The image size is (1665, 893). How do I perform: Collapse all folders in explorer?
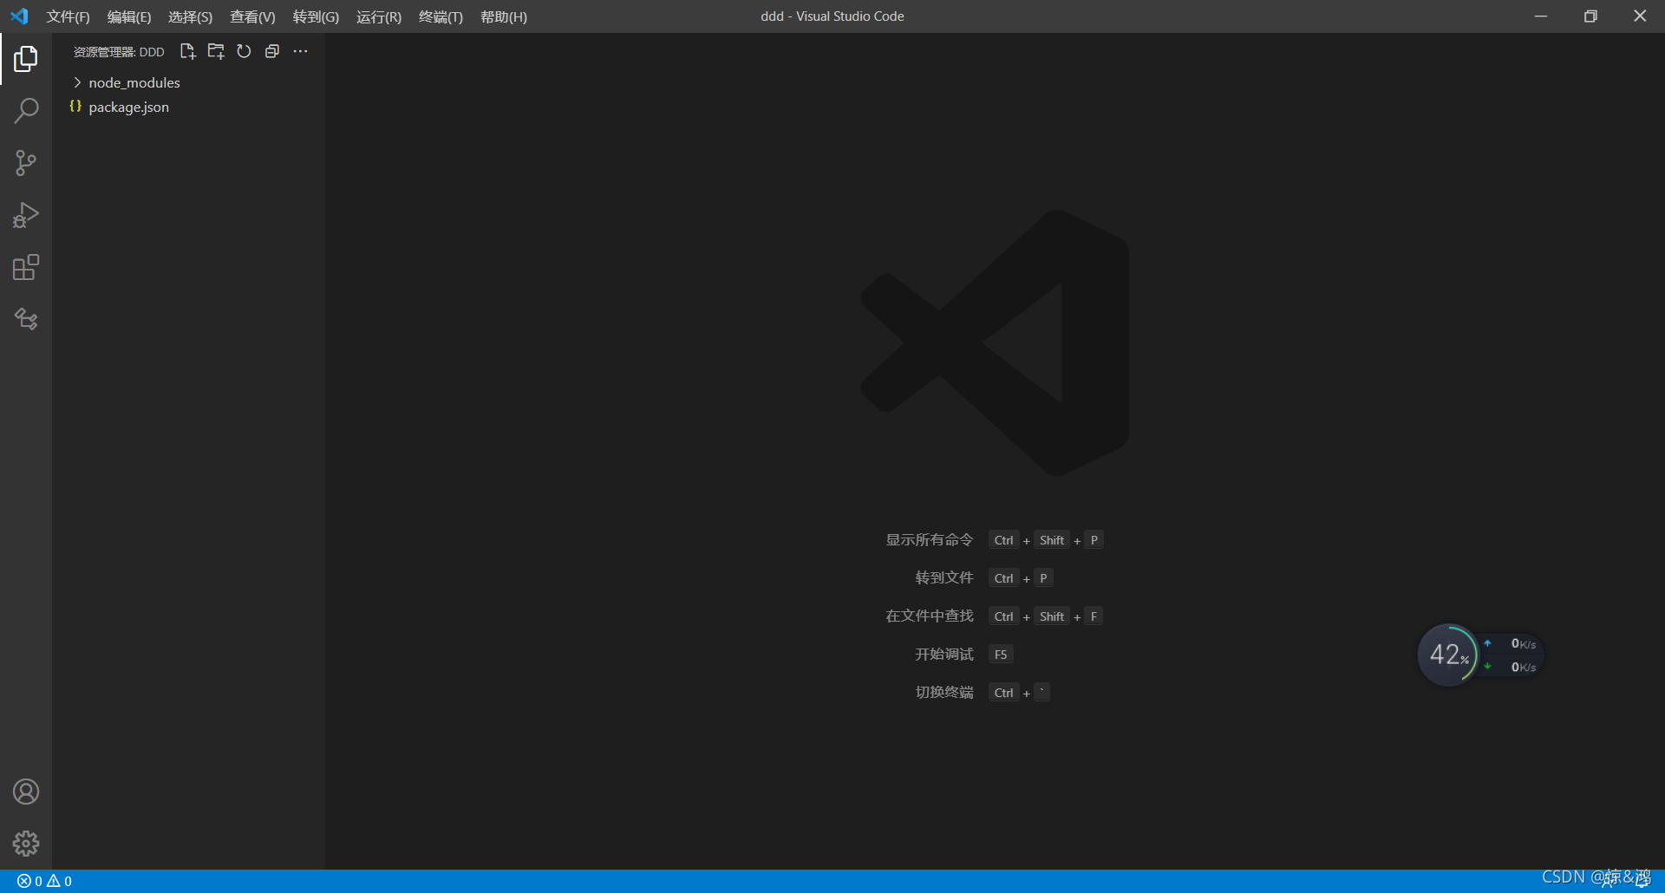tap(272, 51)
